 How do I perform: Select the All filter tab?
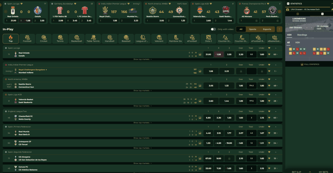(241, 29)
